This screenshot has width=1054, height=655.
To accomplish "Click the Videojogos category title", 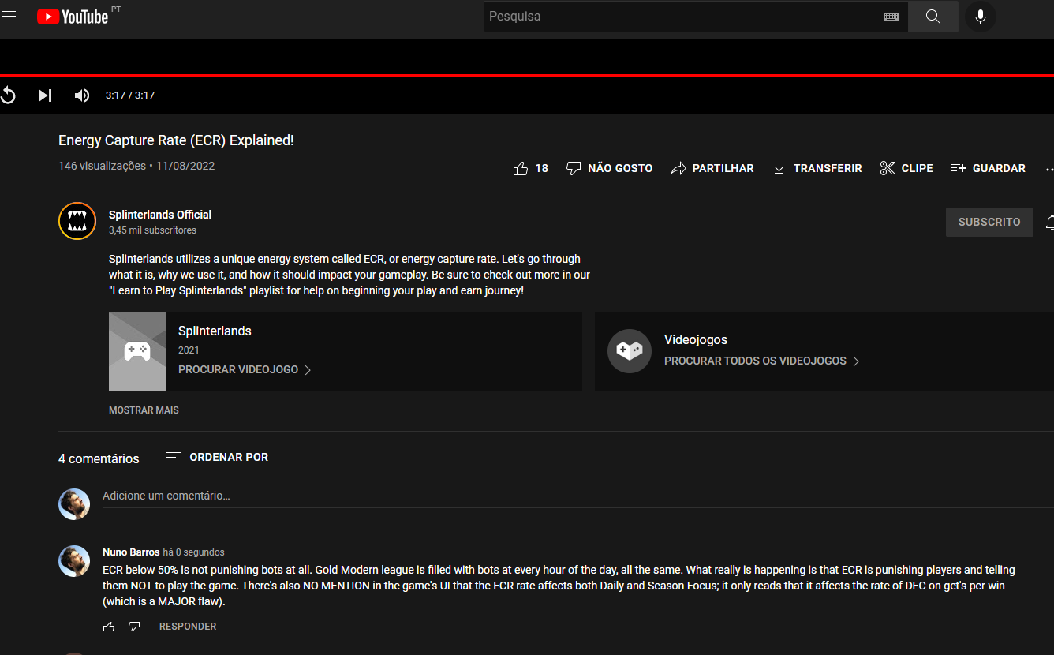I will click(696, 340).
